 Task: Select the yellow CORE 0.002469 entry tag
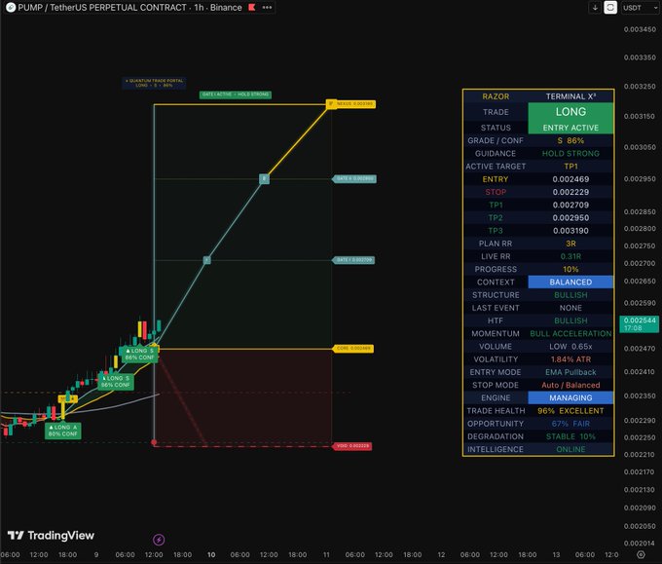(x=353, y=349)
